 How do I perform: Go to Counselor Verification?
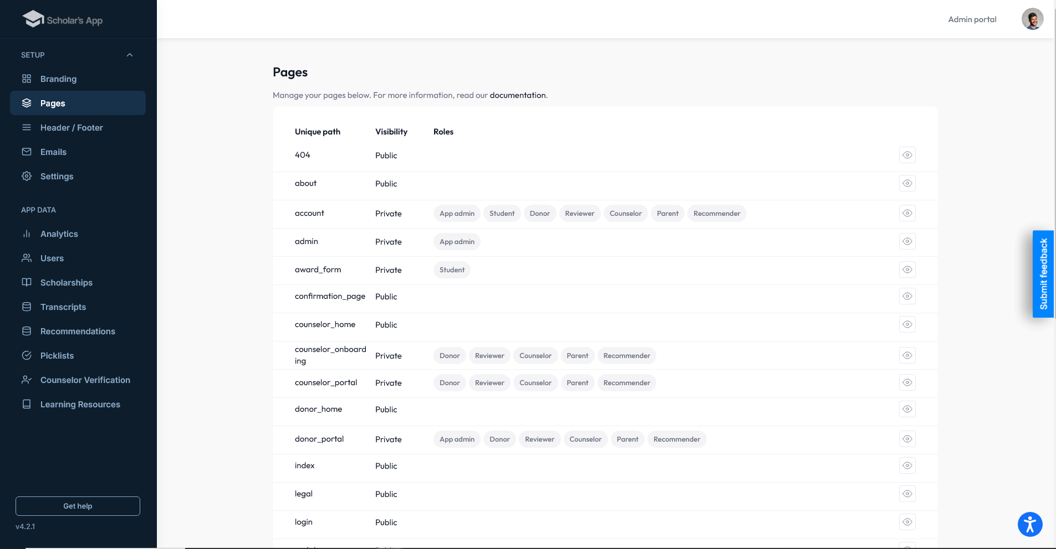78,380
